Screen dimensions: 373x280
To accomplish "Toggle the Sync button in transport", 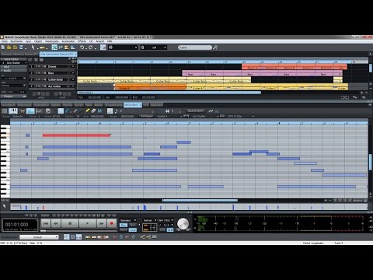I will point(133,225).
